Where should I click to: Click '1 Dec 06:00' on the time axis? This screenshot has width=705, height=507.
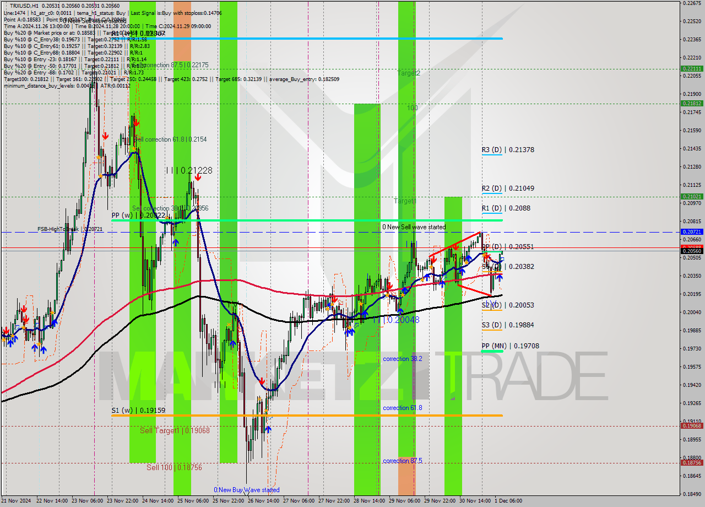pyautogui.click(x=508, y=501)
